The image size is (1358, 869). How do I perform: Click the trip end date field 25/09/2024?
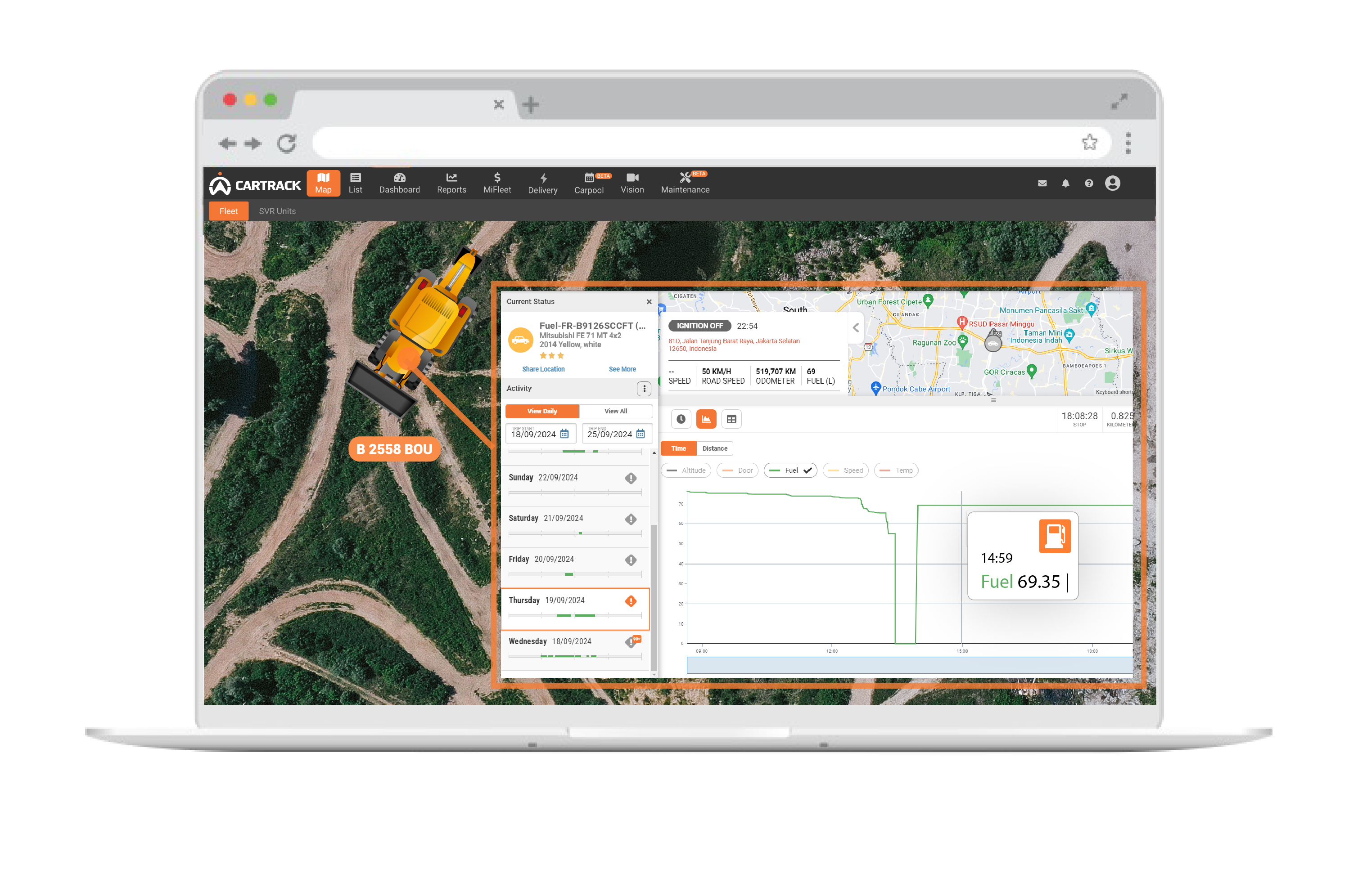(x=617, y=433)
